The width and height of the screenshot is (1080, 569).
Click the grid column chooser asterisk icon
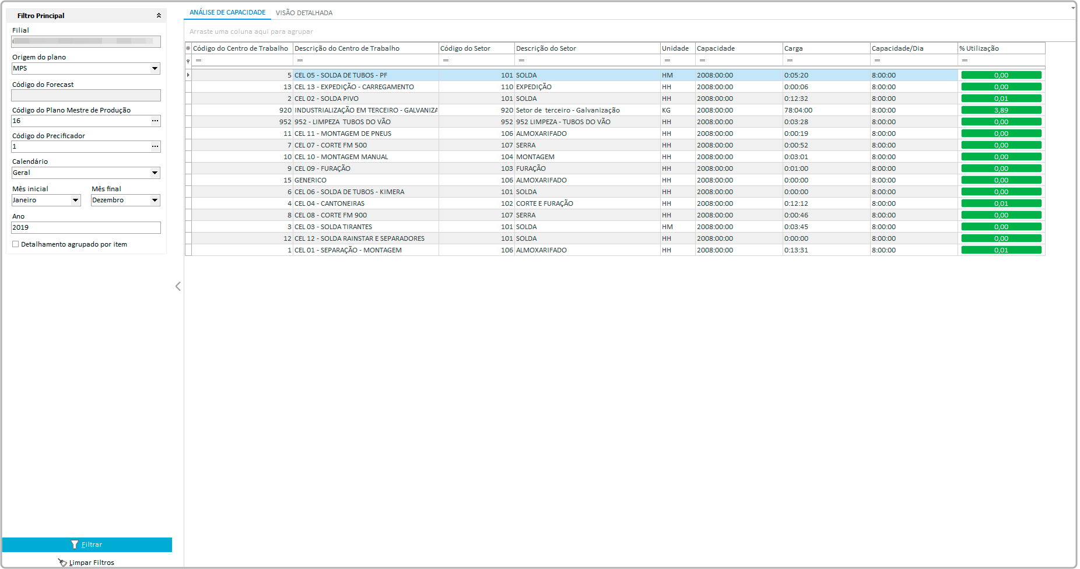[x=188, y=48]
